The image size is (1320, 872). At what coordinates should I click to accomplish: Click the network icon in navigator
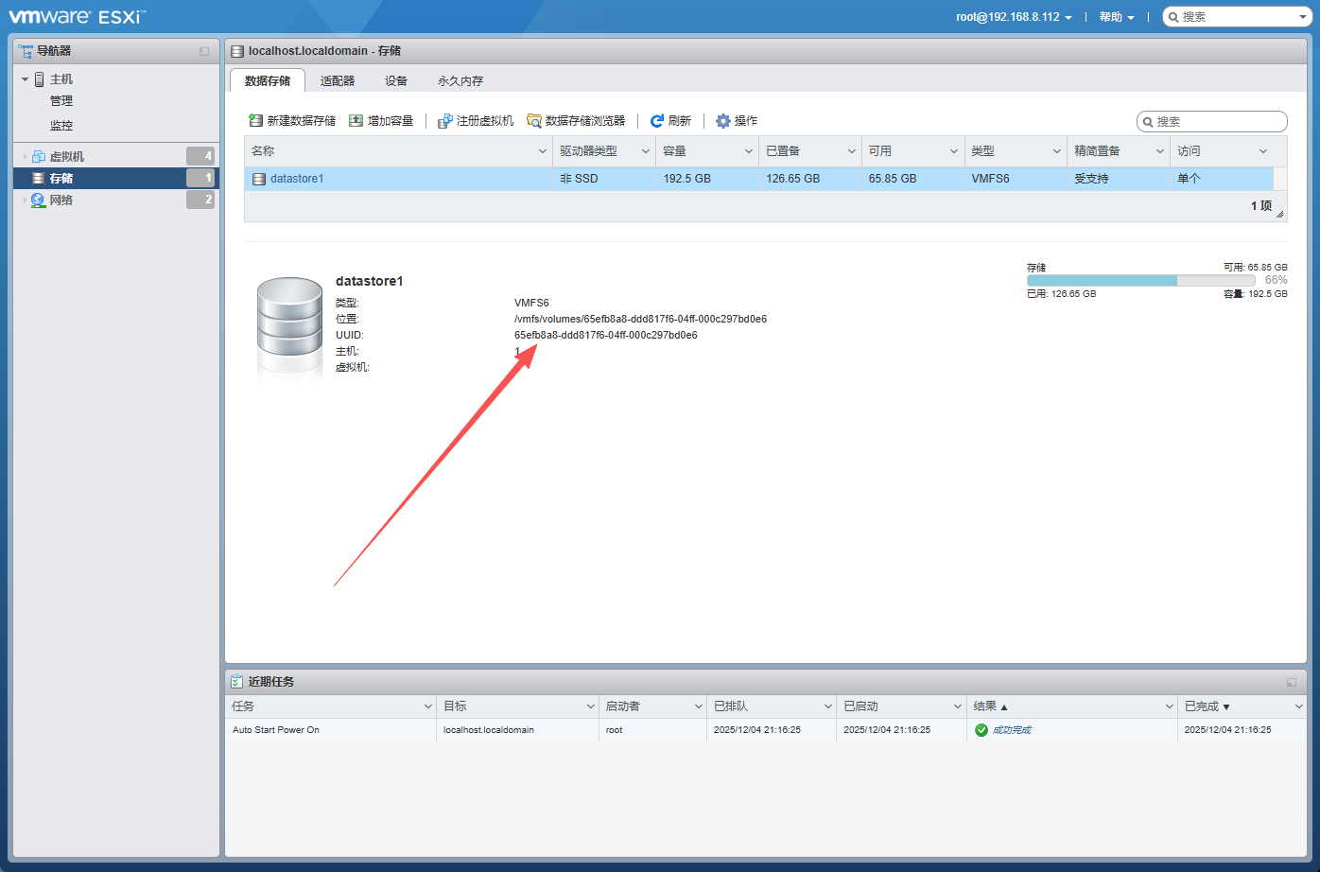[x=39, y=201]
